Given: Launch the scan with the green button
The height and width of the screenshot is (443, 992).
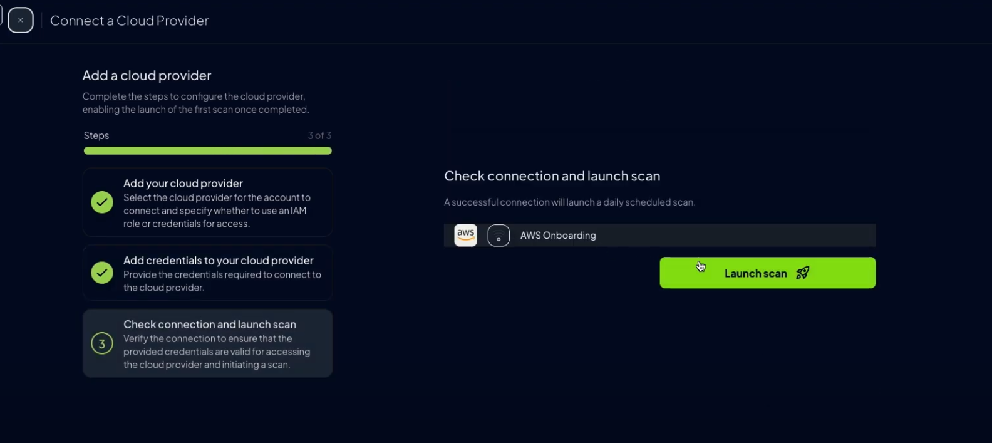Looking at the screenshot, I should click(x=767, y=273).
